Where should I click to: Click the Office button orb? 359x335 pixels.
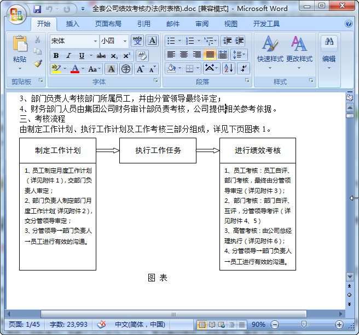[16, 15]
